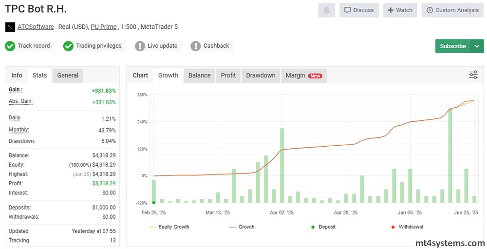Viewport: 487px width, 249px height.
Task: Open the Custom Analysis menu
Action: 452,10
